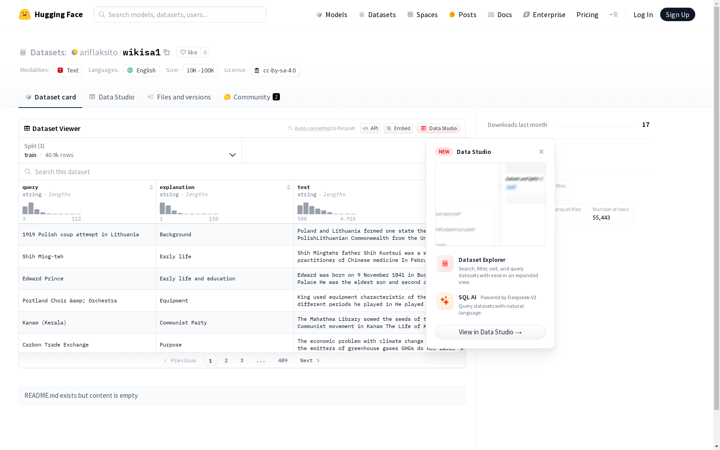Open Spaces in the navigation
This screenshot has width=720, height=450.
click(x=423, y=14)
